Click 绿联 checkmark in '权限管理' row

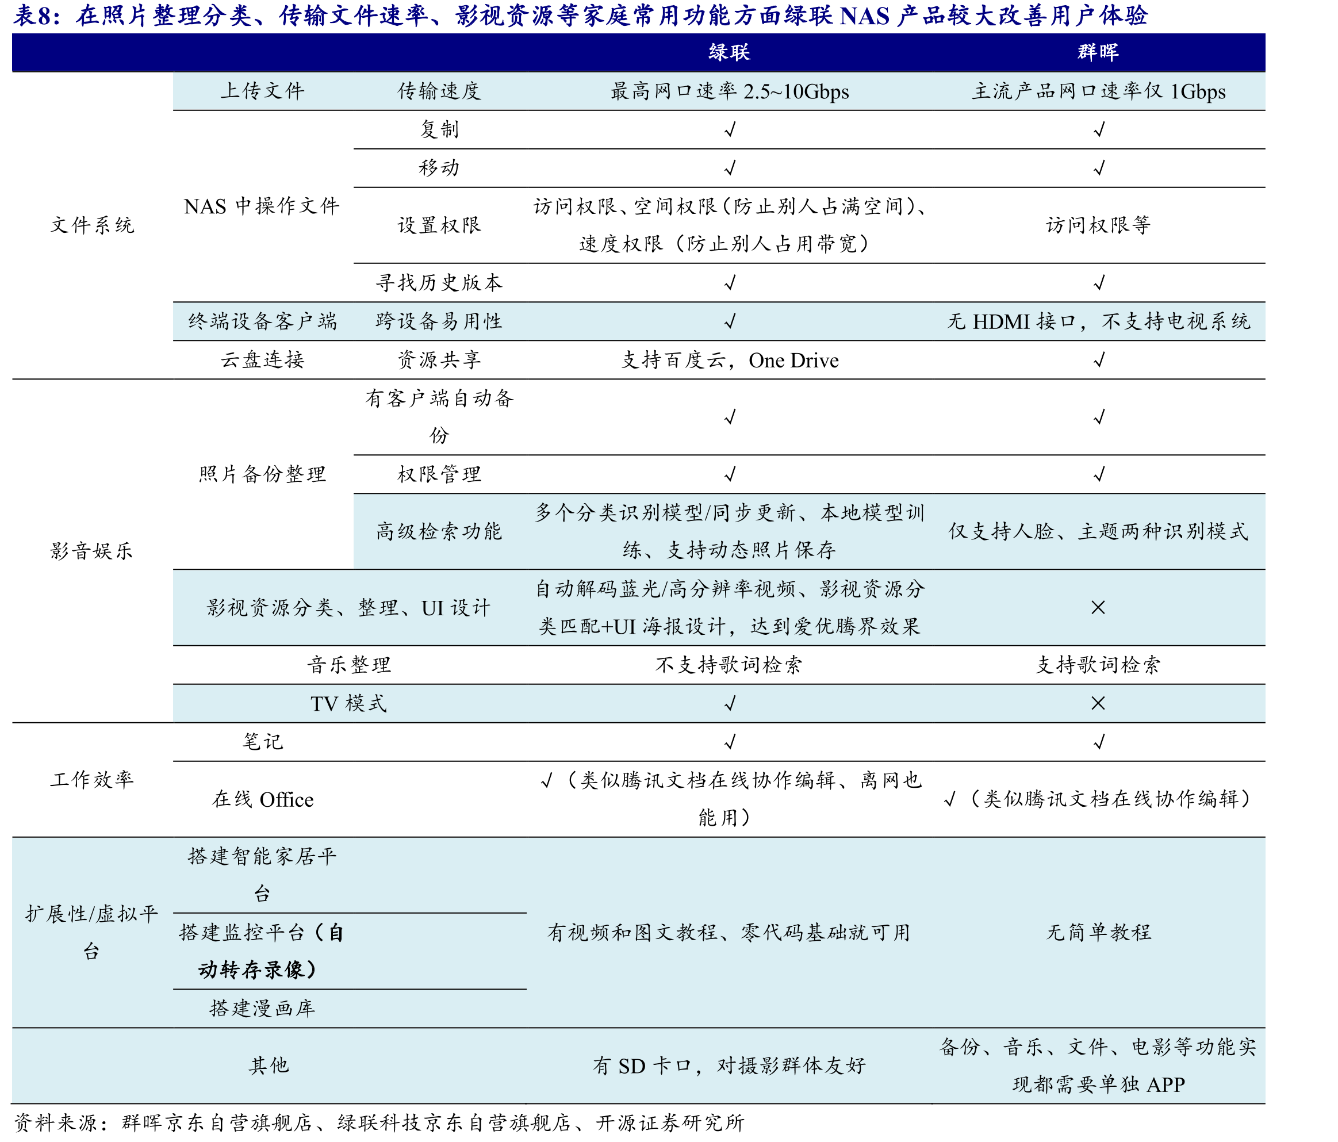(x=730, y=475)
